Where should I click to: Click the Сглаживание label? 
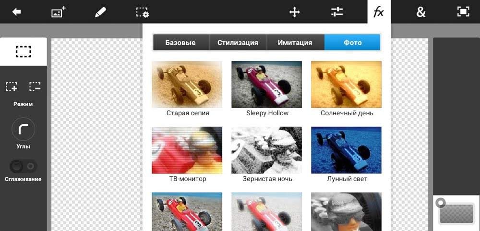coord(23,179)
